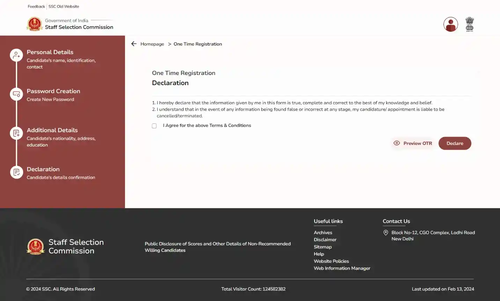Click the location pin icon in Contact Us
This screenshot has height=301, width=500.
(x=386, y=233)
